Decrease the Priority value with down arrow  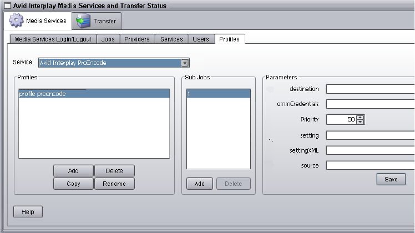tap(360, 121)
